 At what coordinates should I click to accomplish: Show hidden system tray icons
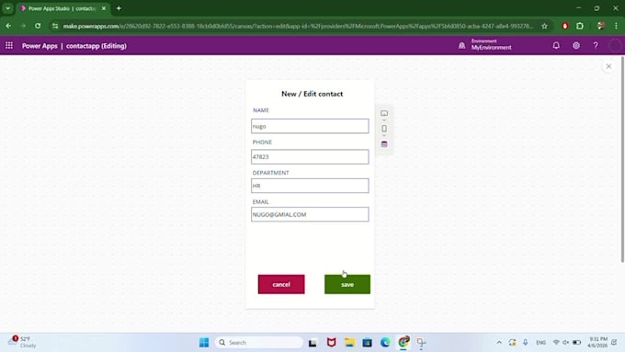[x=499, y=343]
